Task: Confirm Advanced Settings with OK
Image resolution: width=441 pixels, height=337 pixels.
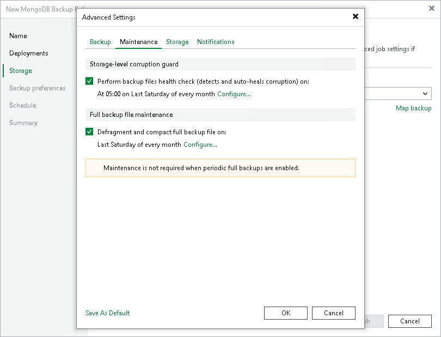Action: [286, 313]
